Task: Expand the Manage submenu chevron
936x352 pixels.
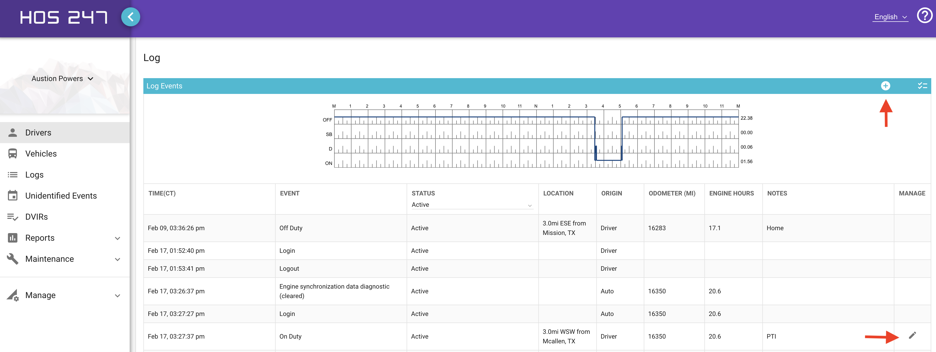Action: tap(117, 295)
